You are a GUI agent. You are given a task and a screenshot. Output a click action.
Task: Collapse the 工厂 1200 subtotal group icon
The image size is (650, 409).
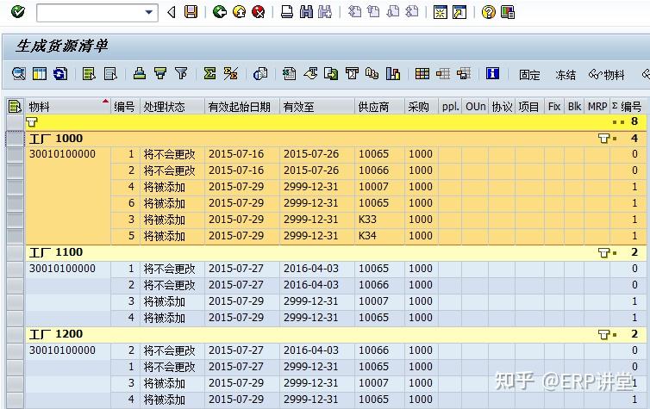[x=604, y=334]
